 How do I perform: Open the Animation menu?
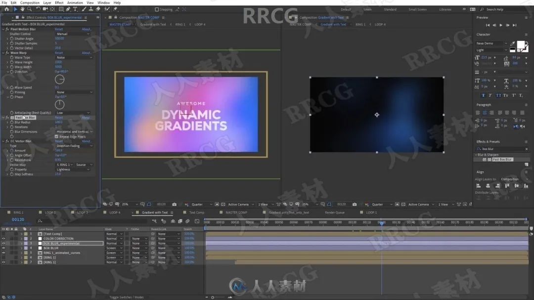[x=75, y=2]
